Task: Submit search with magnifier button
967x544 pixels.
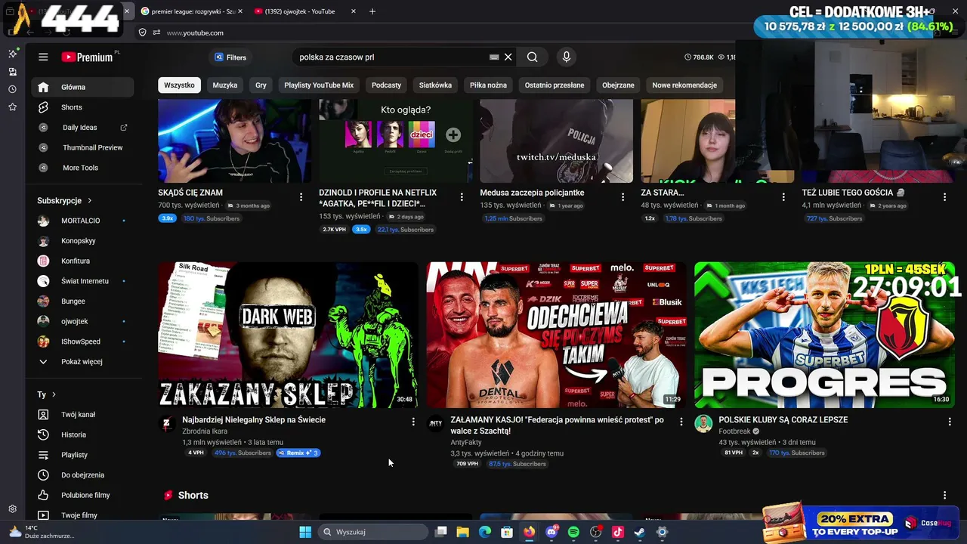Action: [533, 57]
